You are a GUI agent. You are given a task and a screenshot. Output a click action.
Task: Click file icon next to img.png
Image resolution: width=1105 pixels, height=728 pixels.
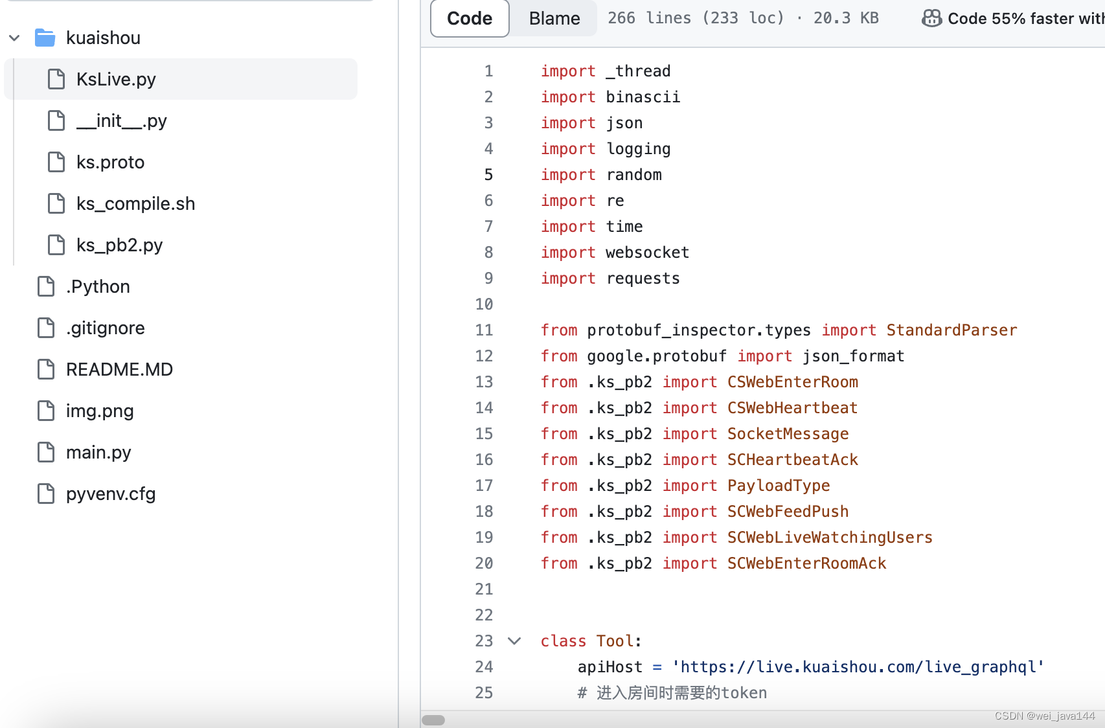(x=46, y=411)
